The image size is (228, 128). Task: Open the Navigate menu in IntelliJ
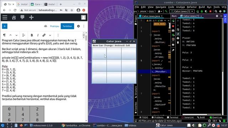coord(161,7)
